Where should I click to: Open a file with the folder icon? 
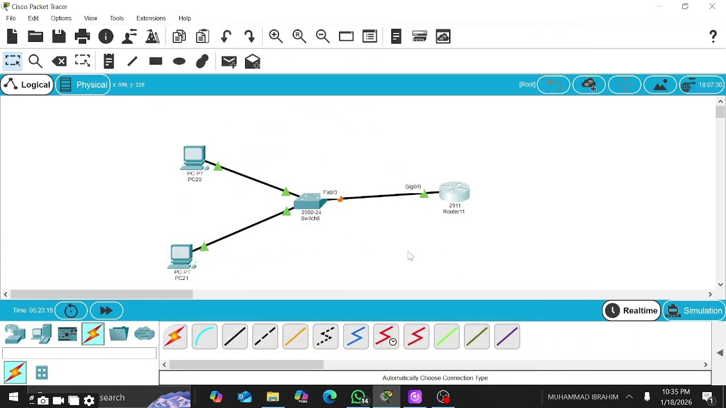35,37
